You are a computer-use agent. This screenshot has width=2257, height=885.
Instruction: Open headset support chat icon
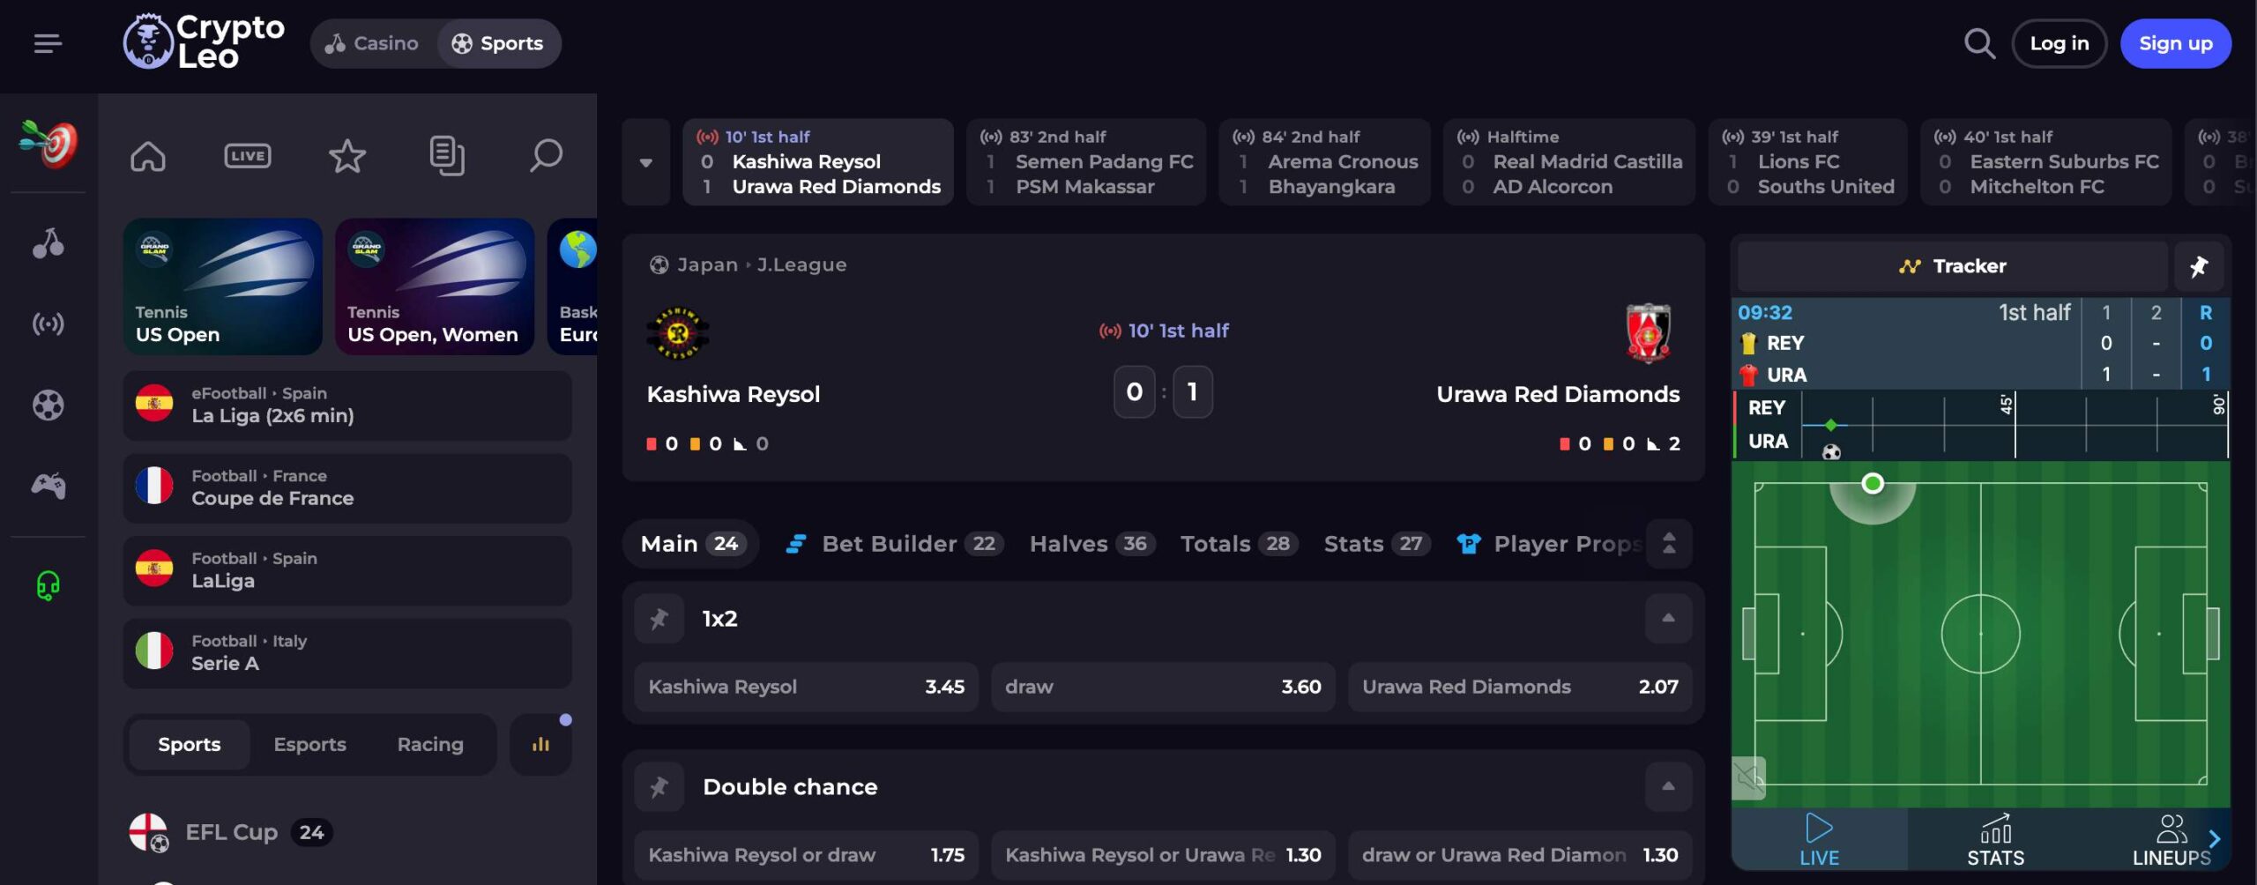pos(48,585)
